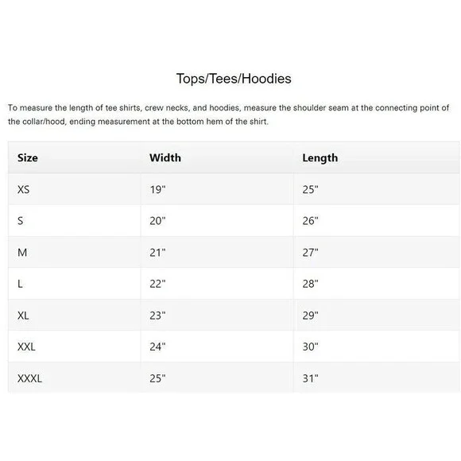Click the XXL size row label
Screen dimensions: 461x461
click(26, 347)
